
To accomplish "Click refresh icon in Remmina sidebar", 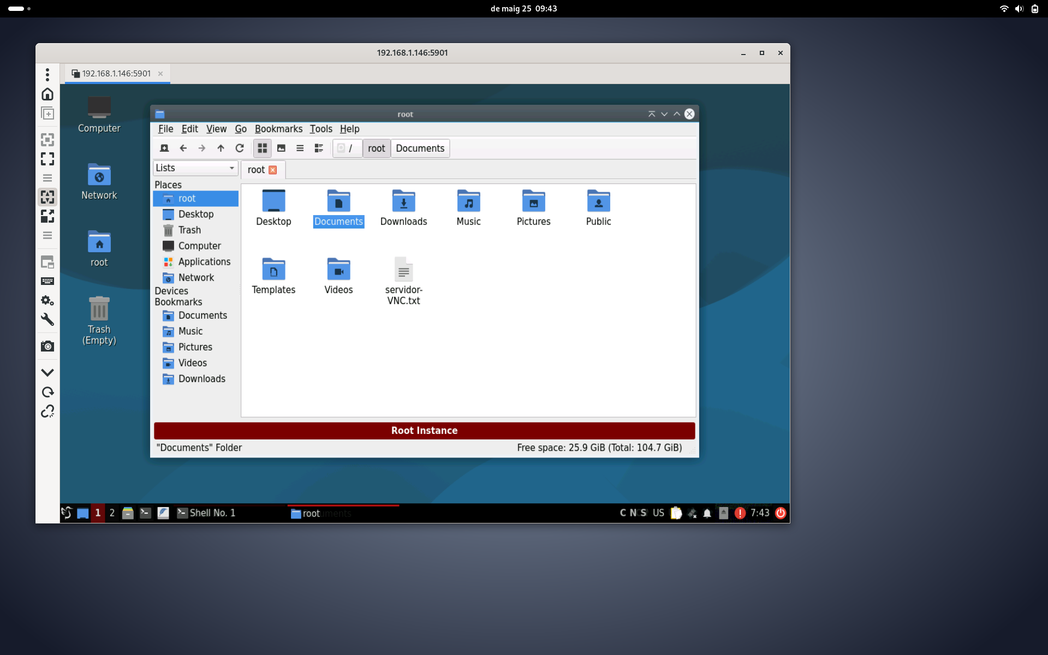I will 47,392.
